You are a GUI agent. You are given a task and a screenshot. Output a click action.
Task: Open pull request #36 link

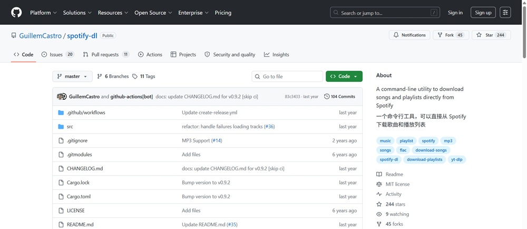[269, 127]
